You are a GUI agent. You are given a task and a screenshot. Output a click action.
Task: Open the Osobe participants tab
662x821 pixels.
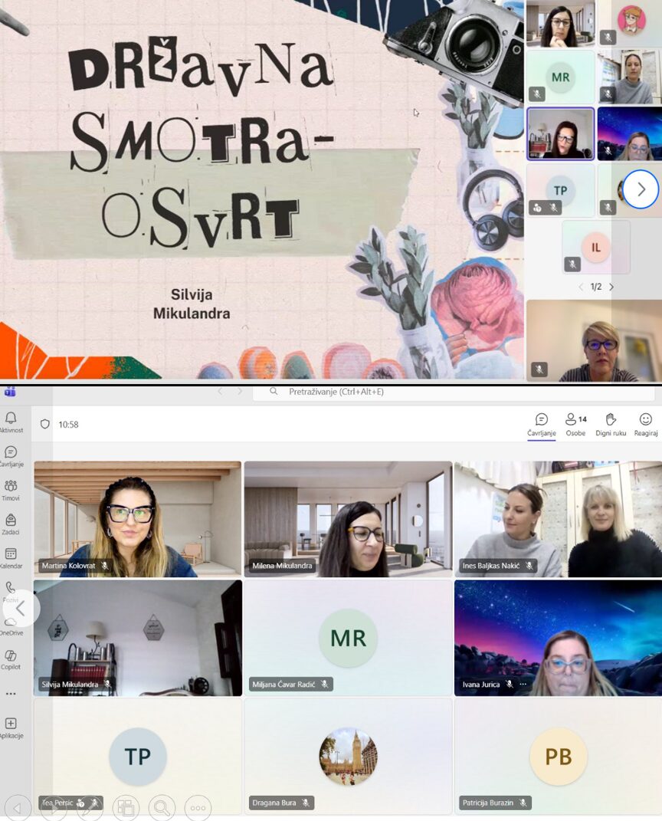pyautogui.click(x=575, y=422)
